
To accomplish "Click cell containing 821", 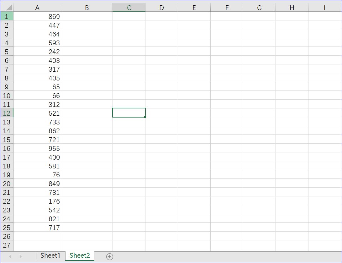I will (37, 219).
